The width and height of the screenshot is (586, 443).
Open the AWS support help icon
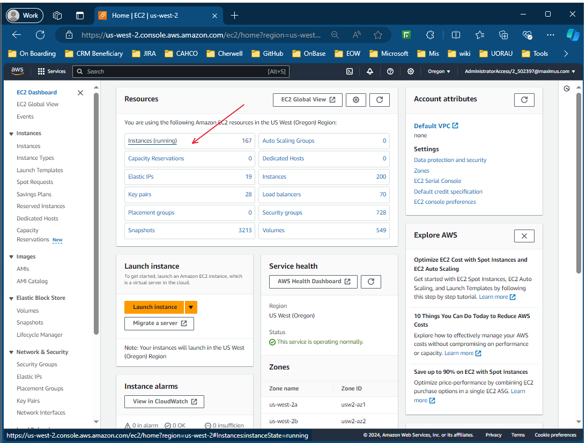point(390,71)
